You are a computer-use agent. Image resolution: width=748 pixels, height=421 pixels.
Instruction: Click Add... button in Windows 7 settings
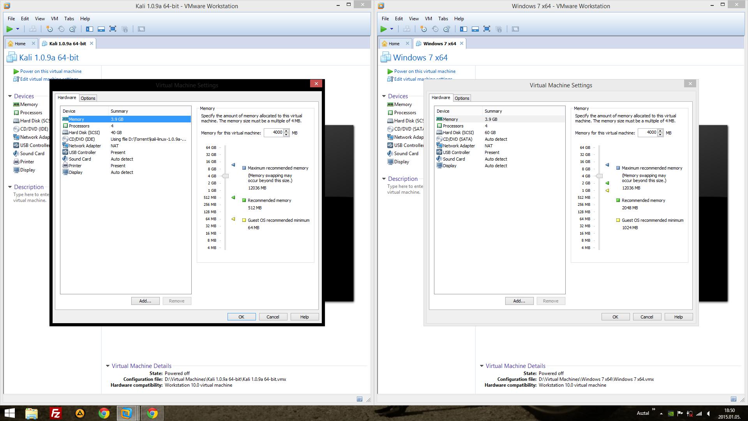pyautogui.click(x=519, y=301)
